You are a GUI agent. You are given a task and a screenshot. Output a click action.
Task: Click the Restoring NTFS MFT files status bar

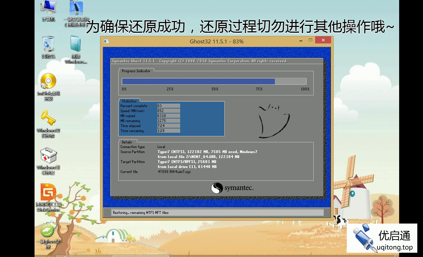pyautogui.click(x=217, y=213)
